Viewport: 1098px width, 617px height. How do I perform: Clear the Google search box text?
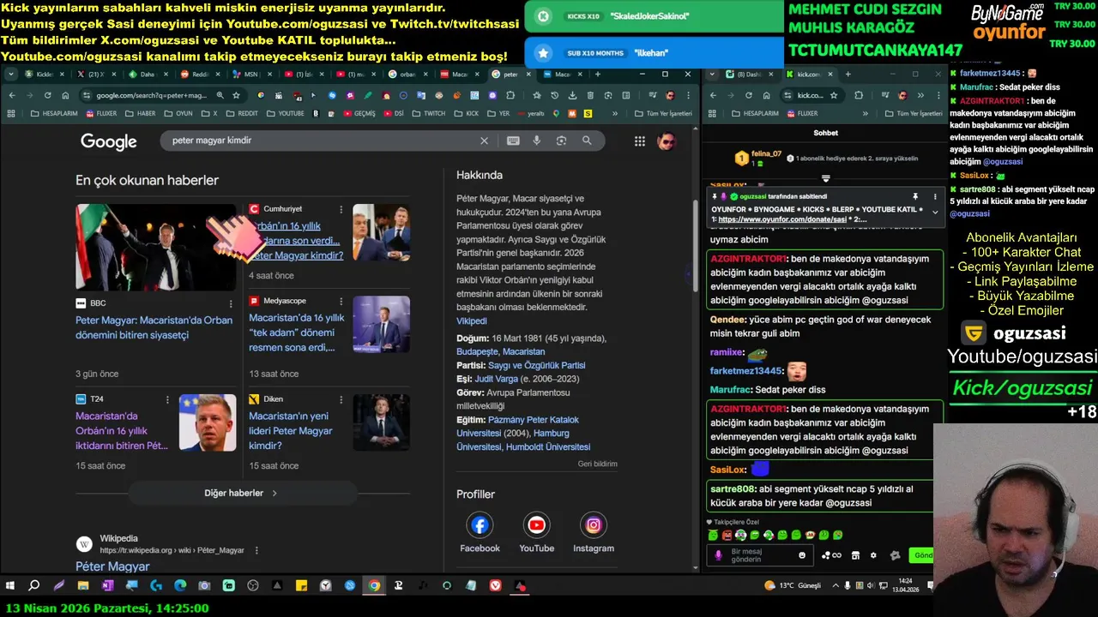484,141
